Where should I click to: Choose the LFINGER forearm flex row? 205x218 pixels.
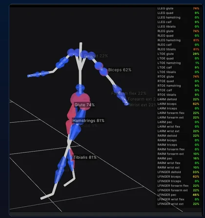[x=178, y=186]
